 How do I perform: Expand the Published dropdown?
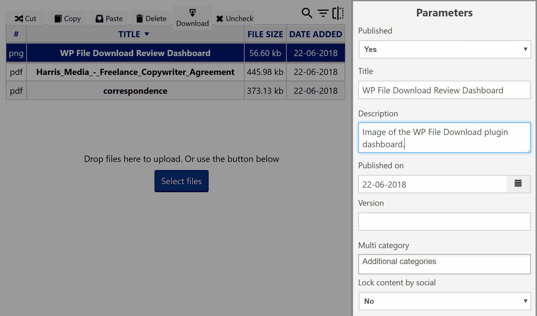(444, 49)
